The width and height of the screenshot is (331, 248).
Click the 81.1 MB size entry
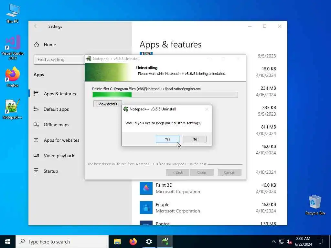point(269,127)
